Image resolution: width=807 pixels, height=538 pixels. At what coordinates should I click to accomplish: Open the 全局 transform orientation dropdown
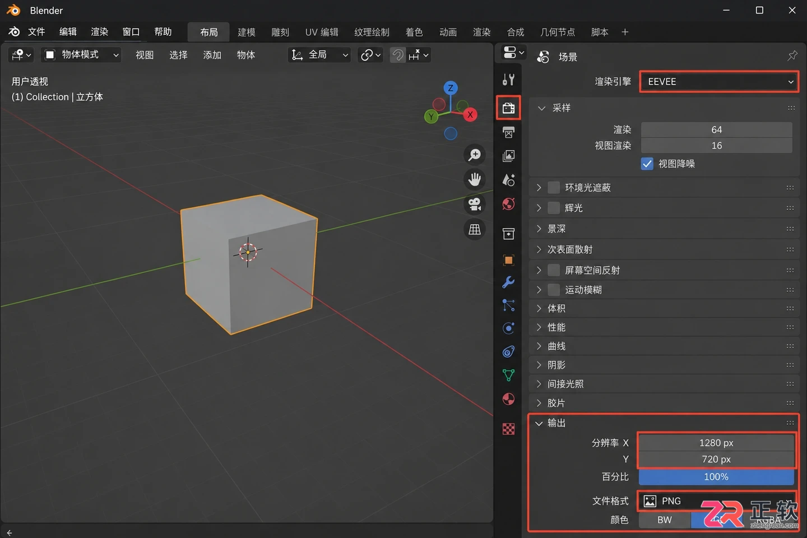(319, 55)
